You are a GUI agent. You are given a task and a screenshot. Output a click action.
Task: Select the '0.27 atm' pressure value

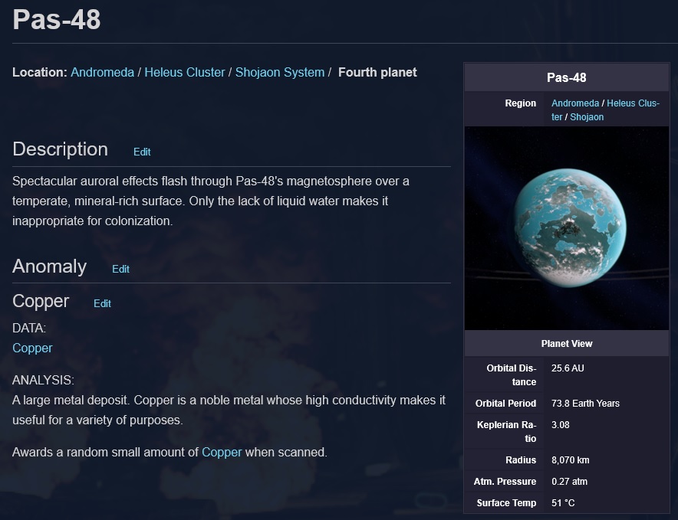569,482
